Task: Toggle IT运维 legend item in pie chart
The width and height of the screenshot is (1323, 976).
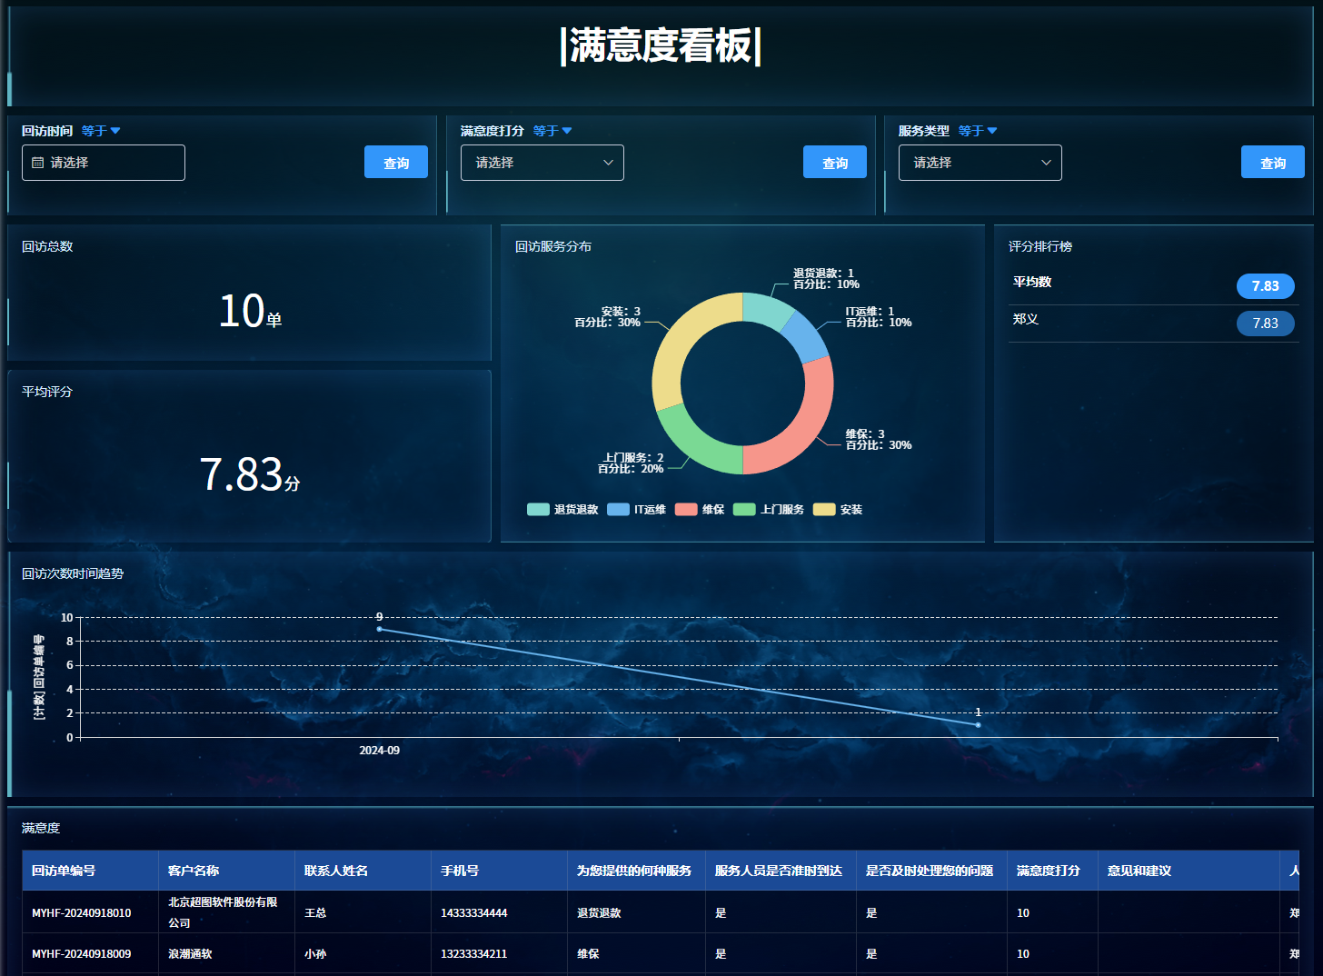Action: 637,510
